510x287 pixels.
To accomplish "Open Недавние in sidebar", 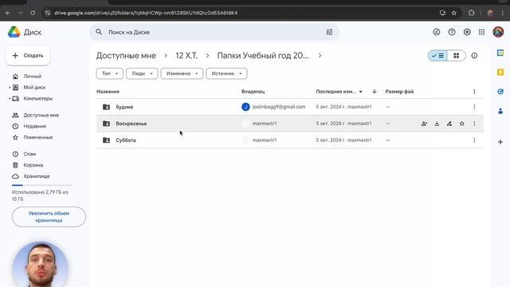I will [x=35, y=126].
